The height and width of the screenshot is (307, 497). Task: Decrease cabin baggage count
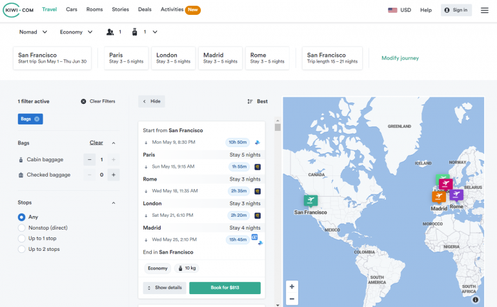[x=89, y=159]
